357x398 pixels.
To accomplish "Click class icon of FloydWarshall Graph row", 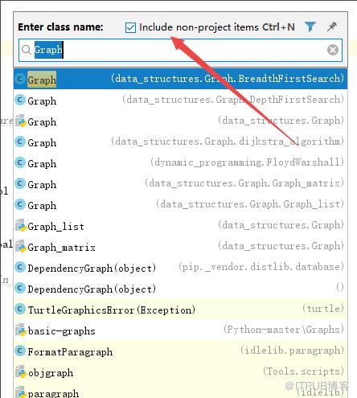I will (x=20, y=162).
